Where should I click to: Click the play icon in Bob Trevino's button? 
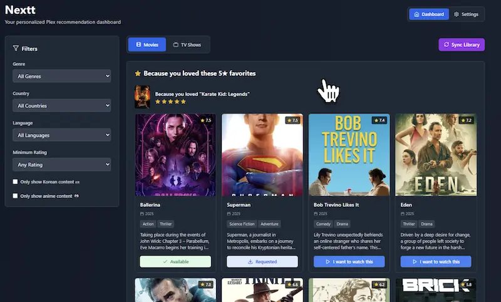tap(328, 262)
